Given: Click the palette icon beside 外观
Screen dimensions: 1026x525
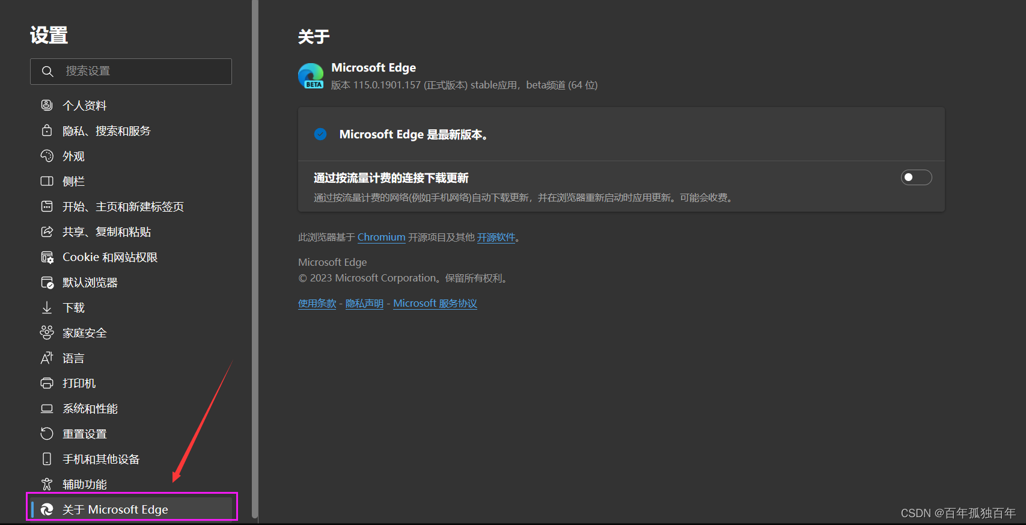Looking at the screenshot, I should [x=47, y=156].
